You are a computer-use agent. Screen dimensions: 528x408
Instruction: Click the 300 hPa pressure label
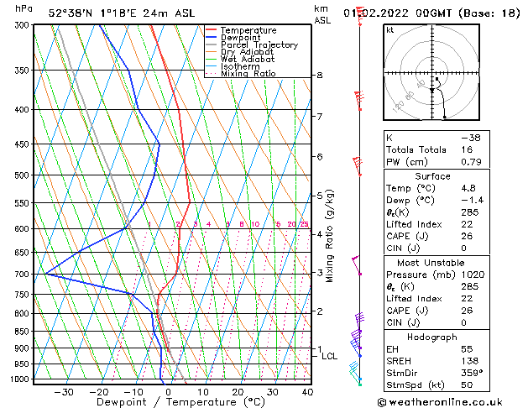point(24,25)
